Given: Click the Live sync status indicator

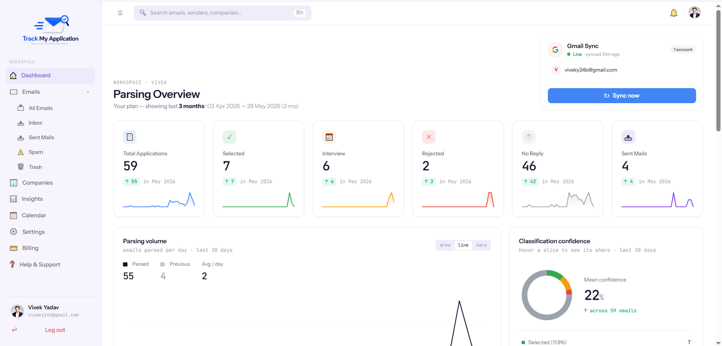Looking at the screenshot, I should [x=574, y=55].
